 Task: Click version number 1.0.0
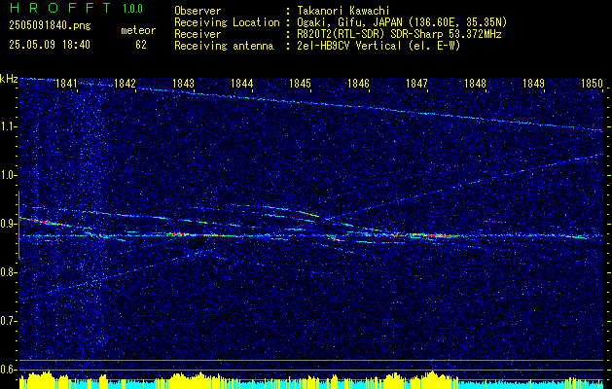point(132,8)
